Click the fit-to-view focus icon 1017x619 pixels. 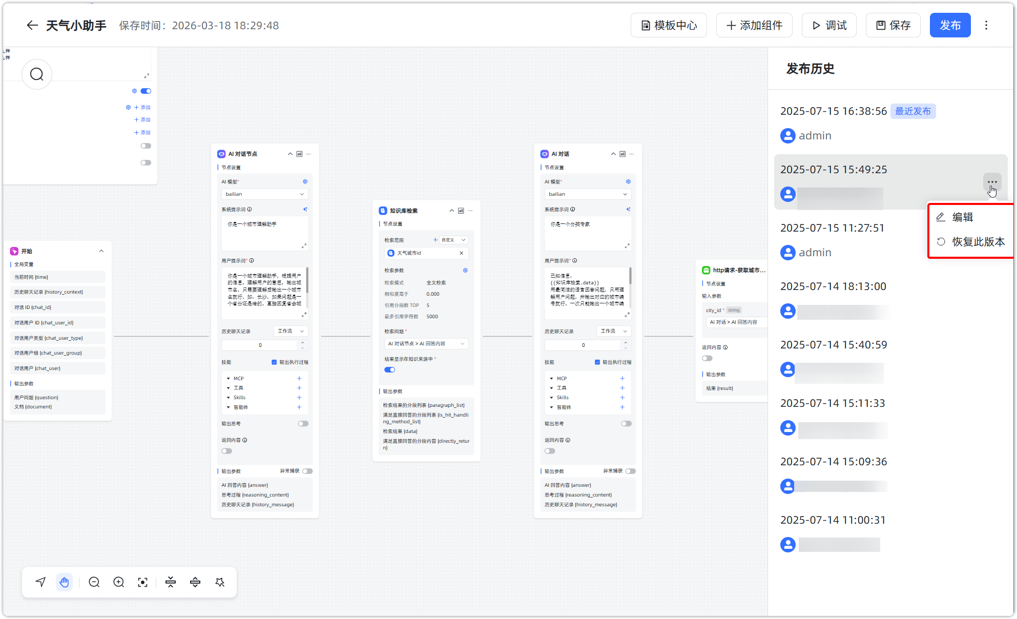pos(143,582)
